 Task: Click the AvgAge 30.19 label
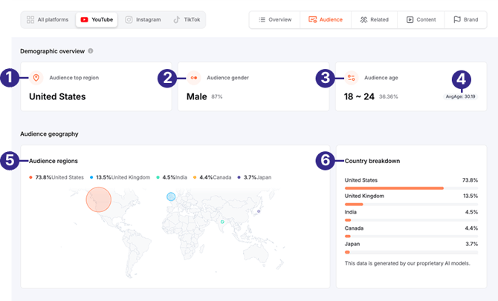461,96
